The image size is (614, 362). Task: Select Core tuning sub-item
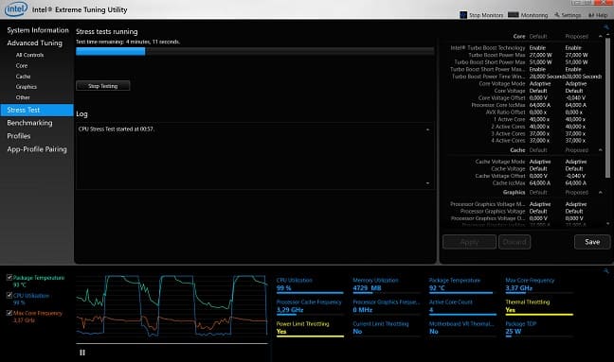click(22, 65)
